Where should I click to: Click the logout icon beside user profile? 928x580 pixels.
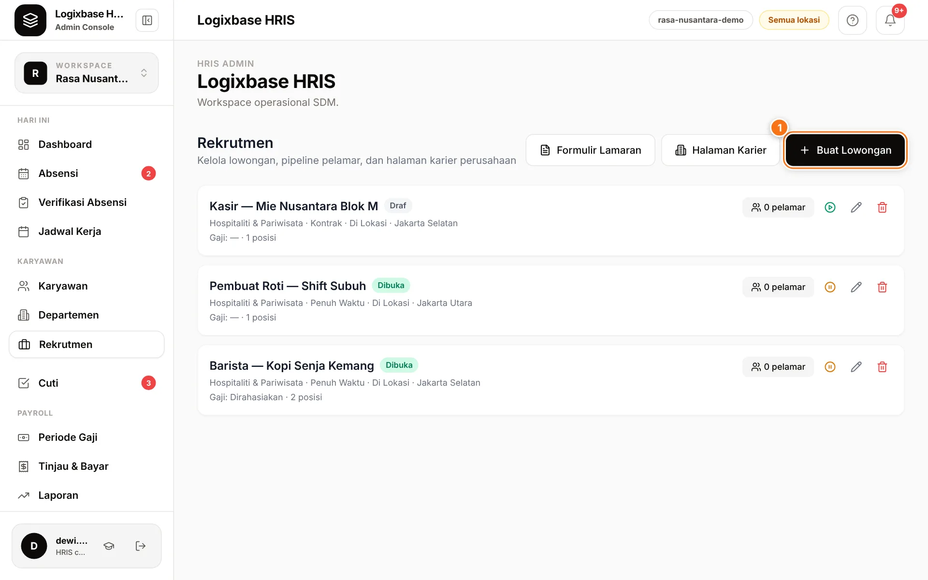click(140, 546)
